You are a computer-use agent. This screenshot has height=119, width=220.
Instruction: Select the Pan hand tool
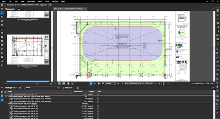pyautogui.click(x=91, y=84)
